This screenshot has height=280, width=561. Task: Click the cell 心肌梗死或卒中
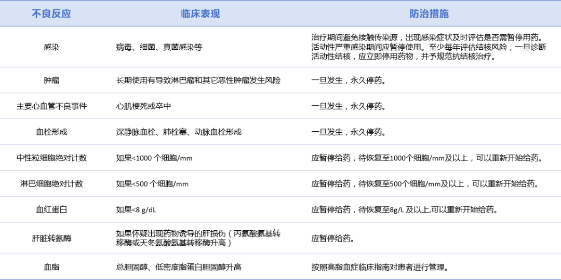[143, 106]
